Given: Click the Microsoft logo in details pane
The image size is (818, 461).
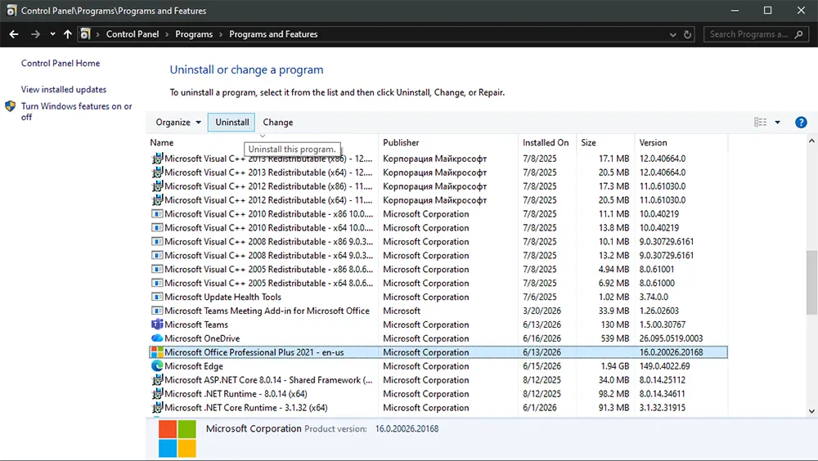Looking at the screenshot, I should point(178,439).
